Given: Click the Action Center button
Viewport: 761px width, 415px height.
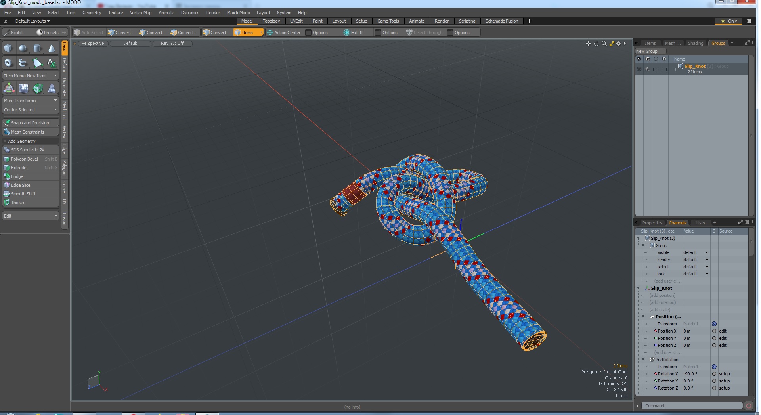Looking at the screenshot, I should coord(283,33).
